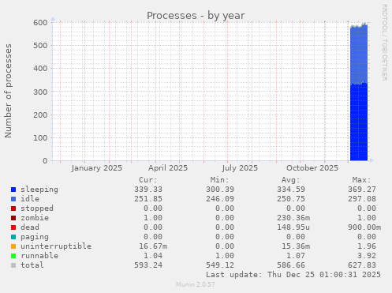Click the total legend color swatch
The height and width of the screenshot is (293, 392).
pos(13,265)
